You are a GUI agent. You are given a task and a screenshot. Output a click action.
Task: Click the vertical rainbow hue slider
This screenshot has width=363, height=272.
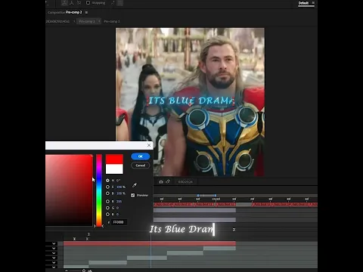(x=99, y=190)
